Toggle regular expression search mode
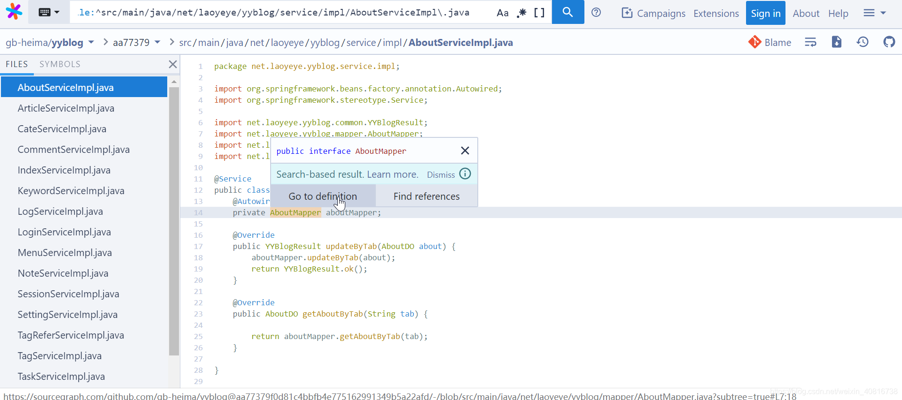The height and width of the screenshot is (400, 902). (521, 13)
